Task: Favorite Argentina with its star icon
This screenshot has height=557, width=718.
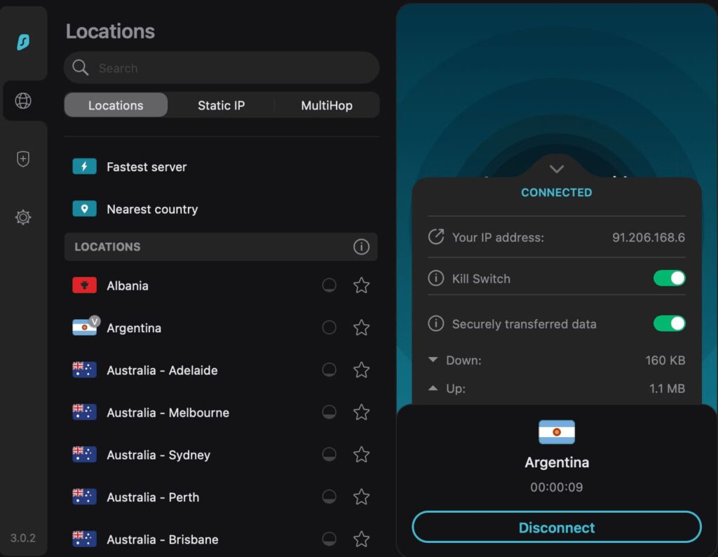Action: pos(361,328)
